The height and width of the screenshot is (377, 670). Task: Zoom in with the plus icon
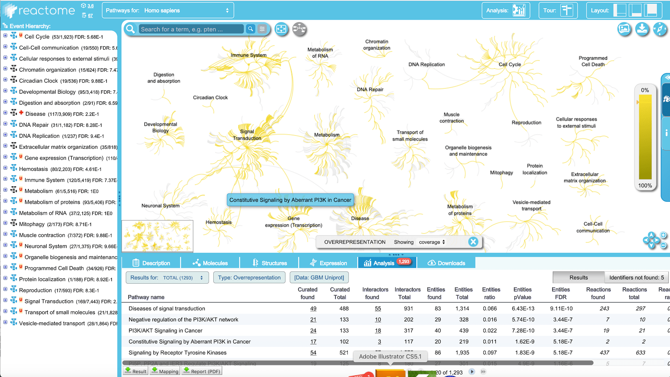(x=663, y=235)
